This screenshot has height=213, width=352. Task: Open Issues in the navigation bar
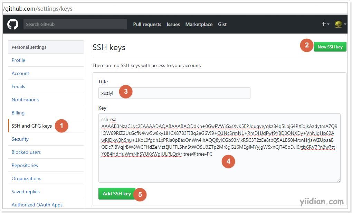pos(173,24)
